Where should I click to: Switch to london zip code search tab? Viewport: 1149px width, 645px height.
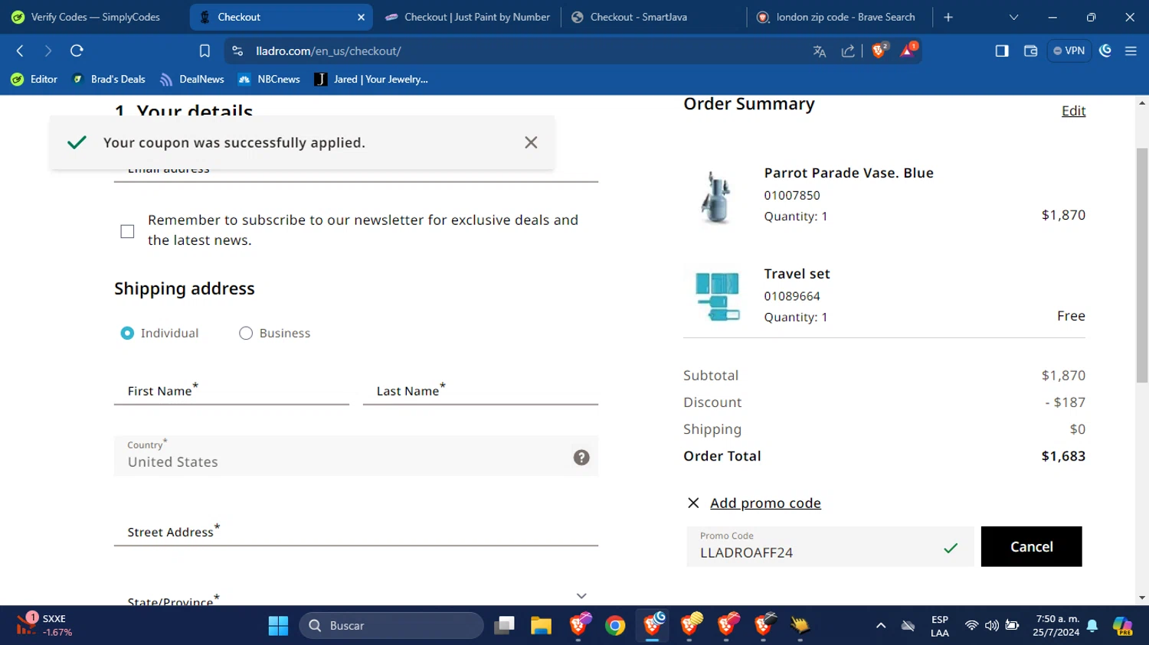tap(840, 17)
